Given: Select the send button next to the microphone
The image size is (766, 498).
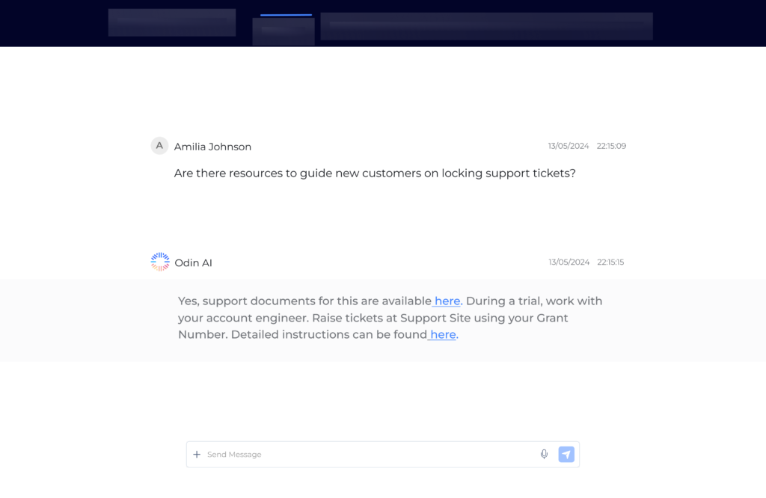Looking at the screenshot, I should [x=566, y=454].
